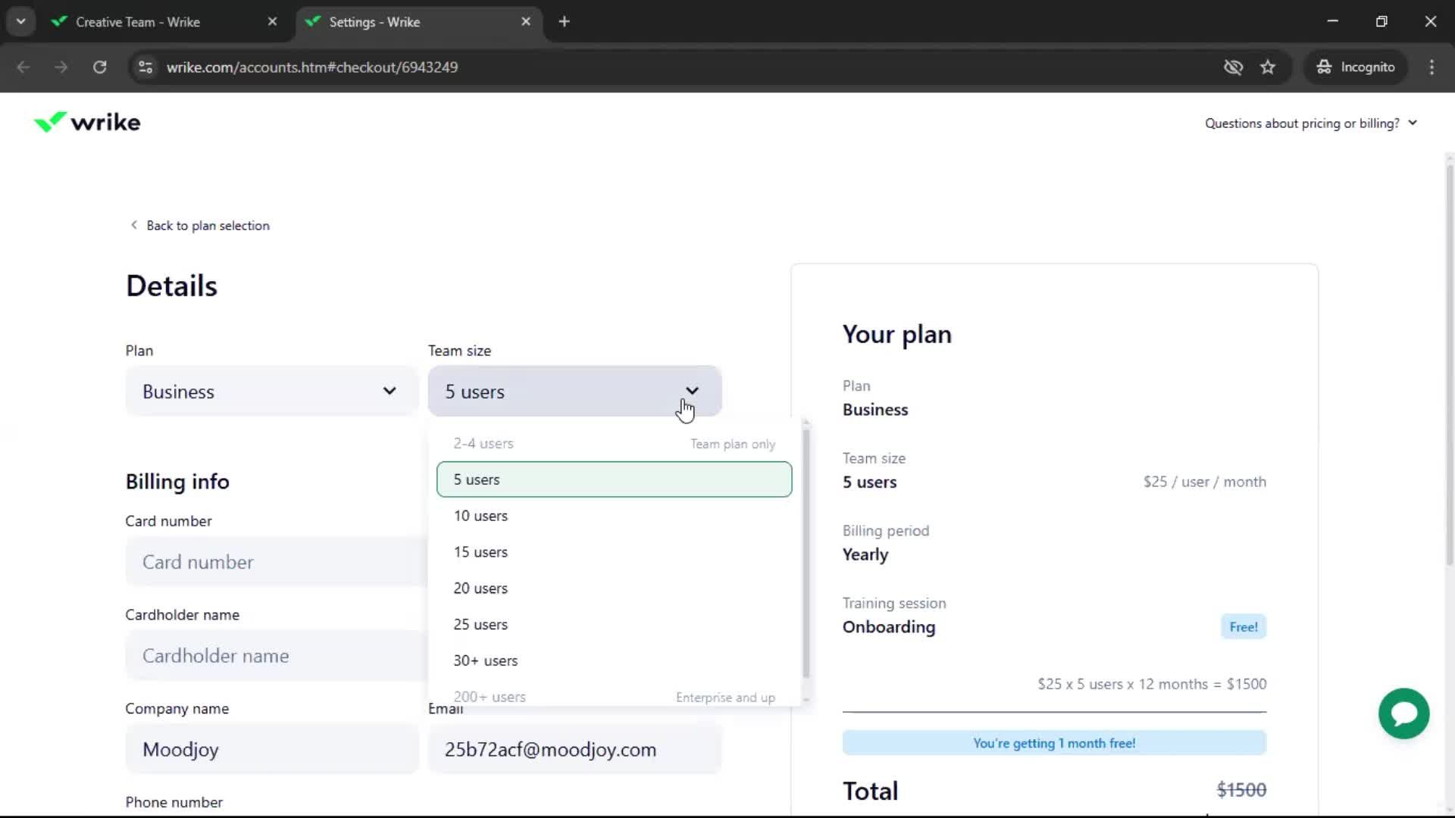Click the Details heading

click(x=171, y=286)
